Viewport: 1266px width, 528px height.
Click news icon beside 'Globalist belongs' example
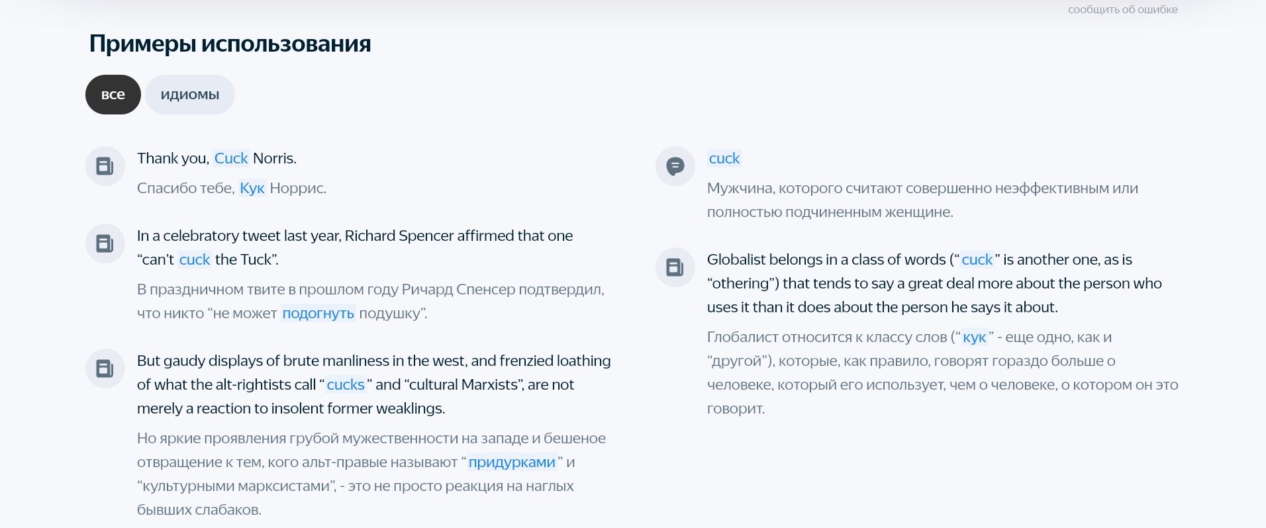click(x=675, y=267)
